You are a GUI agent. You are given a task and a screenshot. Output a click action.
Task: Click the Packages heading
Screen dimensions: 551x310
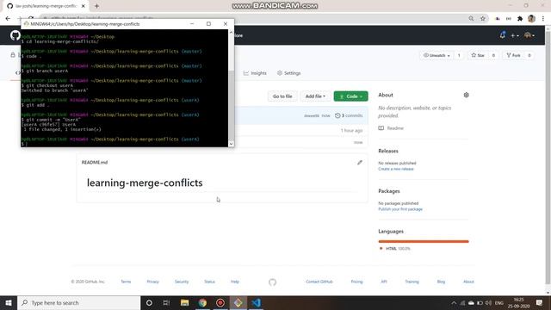(389, 191)
